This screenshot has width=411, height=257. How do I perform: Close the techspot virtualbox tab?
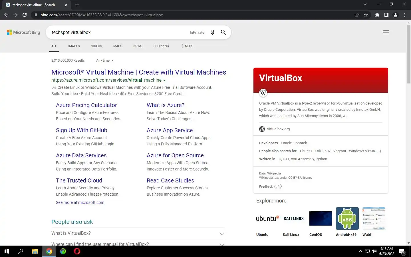coord(66,5)
